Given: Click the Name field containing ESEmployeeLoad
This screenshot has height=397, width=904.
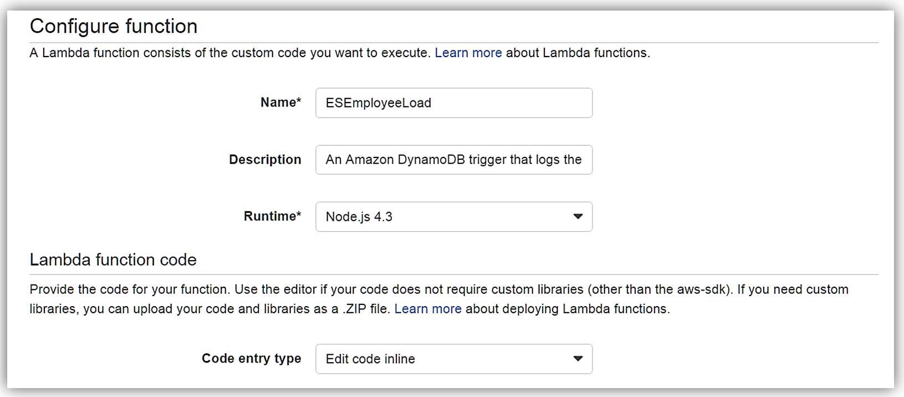Looking at the screenshot, I should 453,103.
